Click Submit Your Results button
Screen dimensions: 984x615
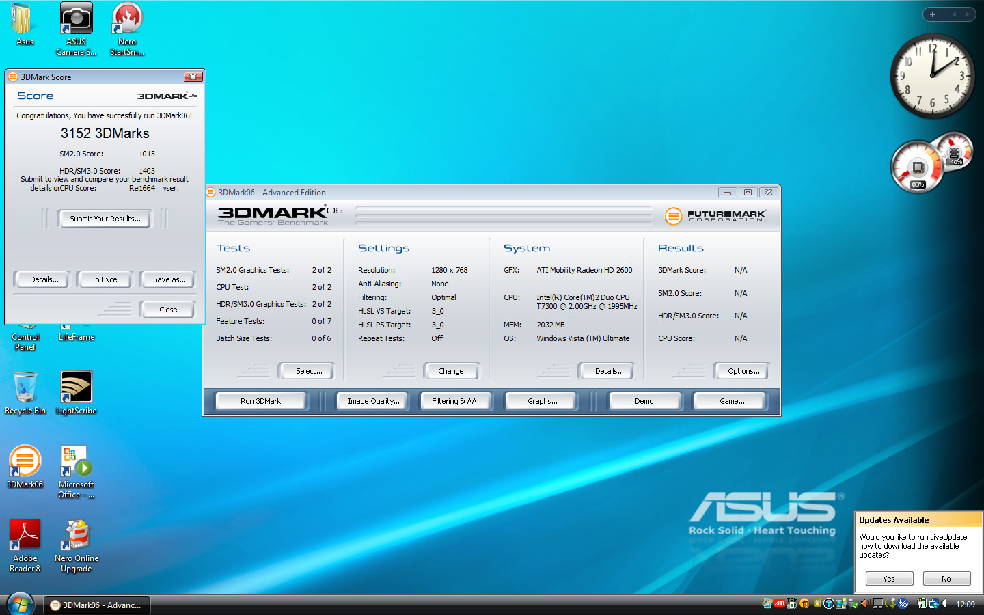click(105, 219)
